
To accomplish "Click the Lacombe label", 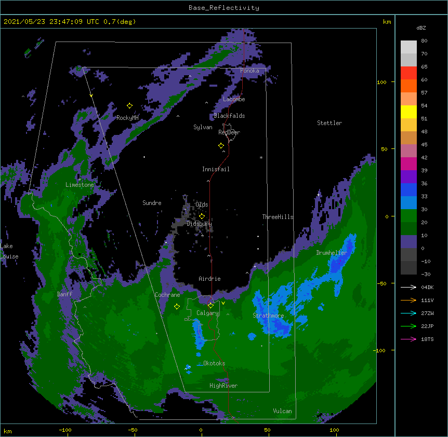I will [234, 99].
